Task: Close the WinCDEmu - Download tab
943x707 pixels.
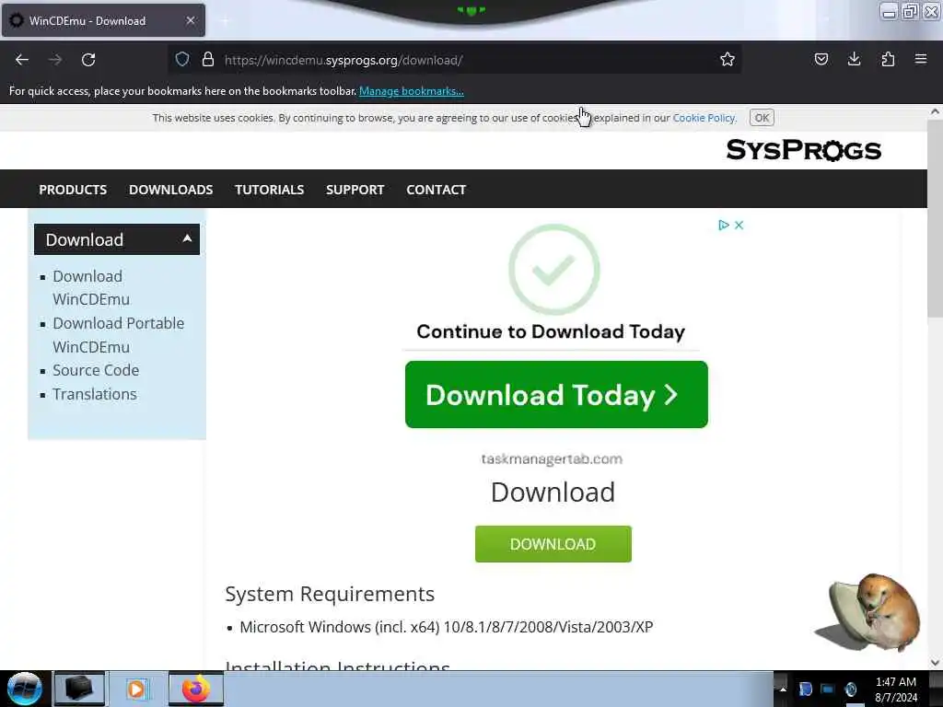Action: tap(191, 20)
